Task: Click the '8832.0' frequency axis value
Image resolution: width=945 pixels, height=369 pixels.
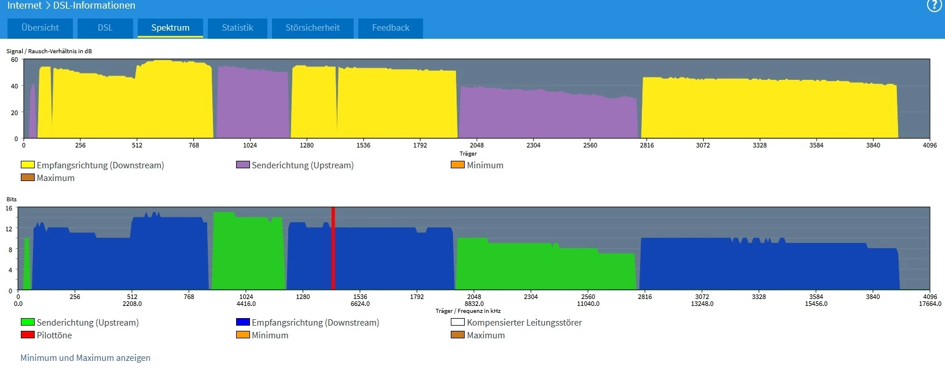Action: (474, 304)
